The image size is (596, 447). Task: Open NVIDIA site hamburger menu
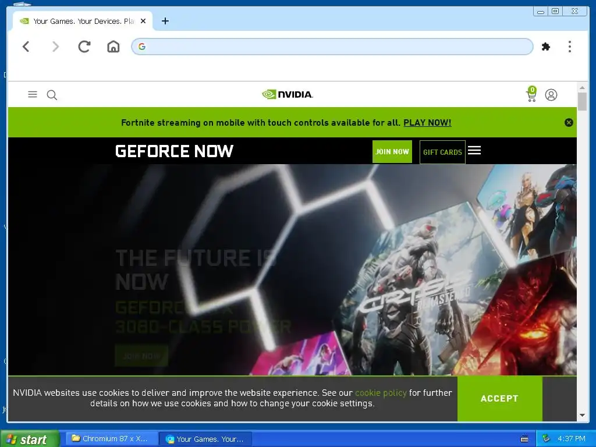[x=33, y=94]
